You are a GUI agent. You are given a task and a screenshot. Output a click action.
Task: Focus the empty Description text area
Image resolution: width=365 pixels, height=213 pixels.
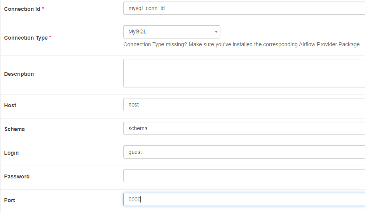point(244,73)
